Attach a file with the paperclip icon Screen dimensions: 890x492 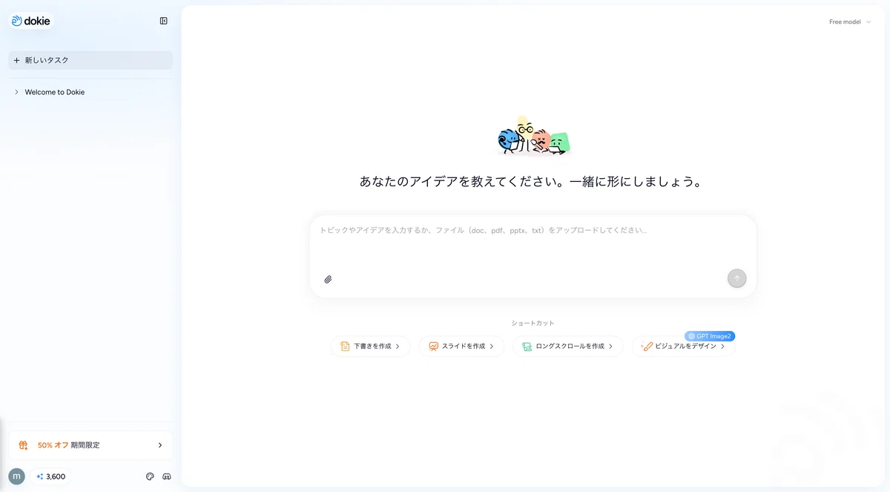click(328, 280)
